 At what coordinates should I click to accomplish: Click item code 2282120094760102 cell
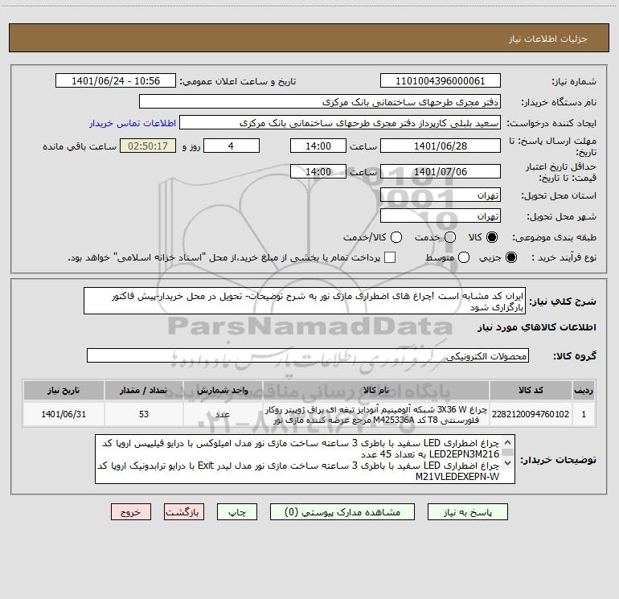(x=531, y=414)
